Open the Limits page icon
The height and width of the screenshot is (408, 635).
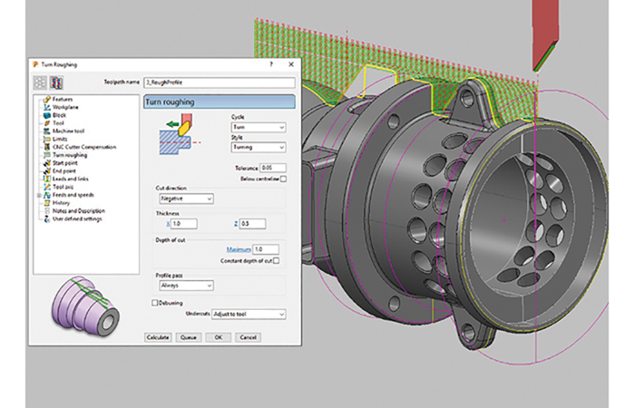[x=47, y=140]
